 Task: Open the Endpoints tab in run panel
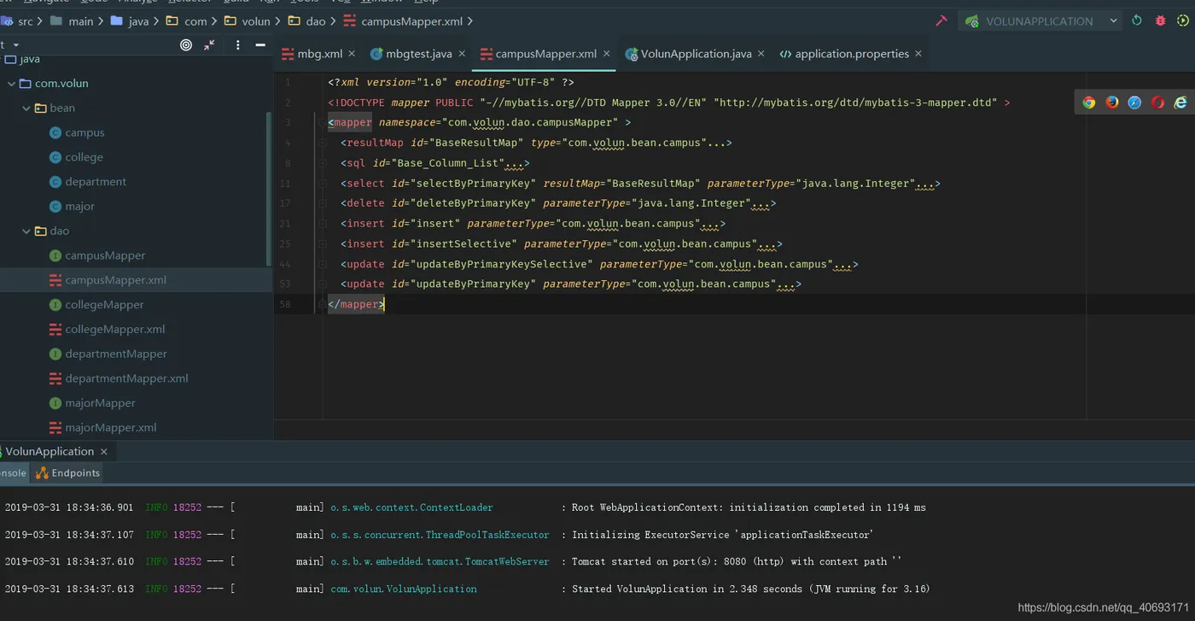coord(68,473)
